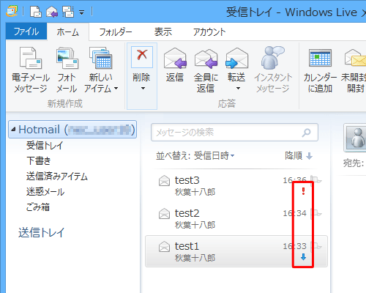Create a new フォト メール

pyautogui.click(x=67, y=70)
